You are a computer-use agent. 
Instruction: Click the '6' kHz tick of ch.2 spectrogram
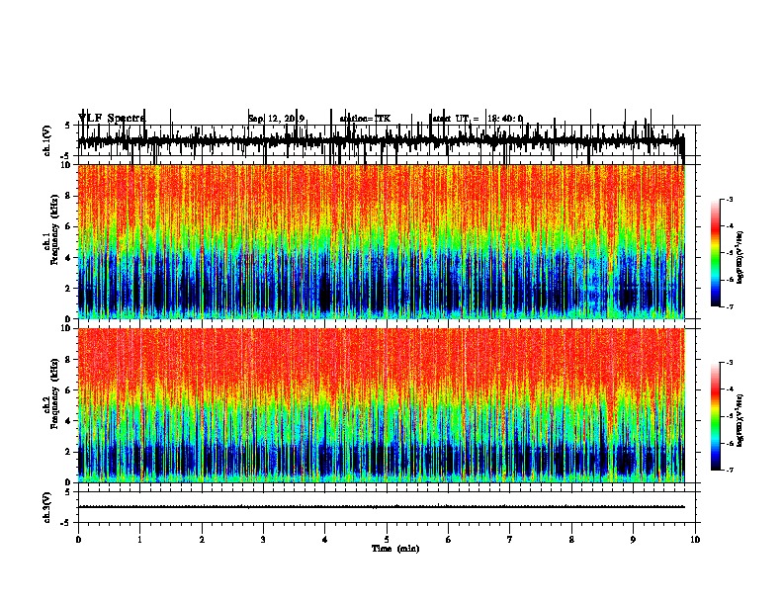(x=69, y=389)
